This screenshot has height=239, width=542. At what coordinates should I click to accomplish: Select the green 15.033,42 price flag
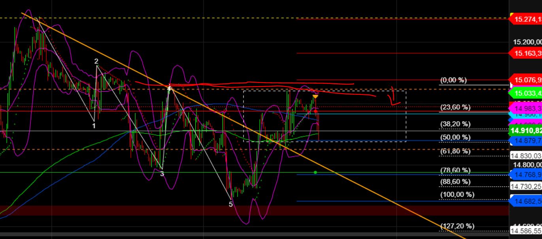(x=526, y=94)
